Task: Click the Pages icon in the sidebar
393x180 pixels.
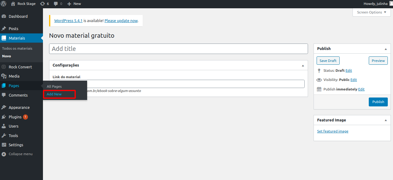Action: [4, 86]
